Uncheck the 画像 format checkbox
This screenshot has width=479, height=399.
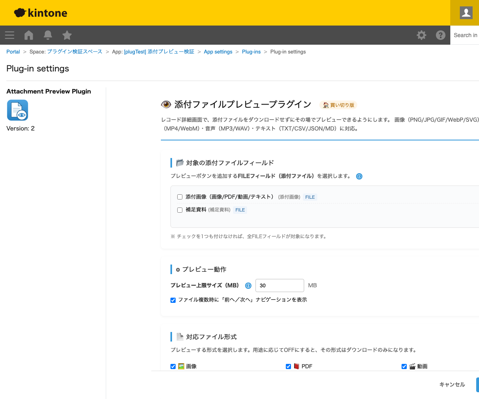click(x=173, y=366)
